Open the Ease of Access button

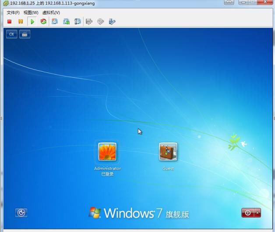[21, 213]
